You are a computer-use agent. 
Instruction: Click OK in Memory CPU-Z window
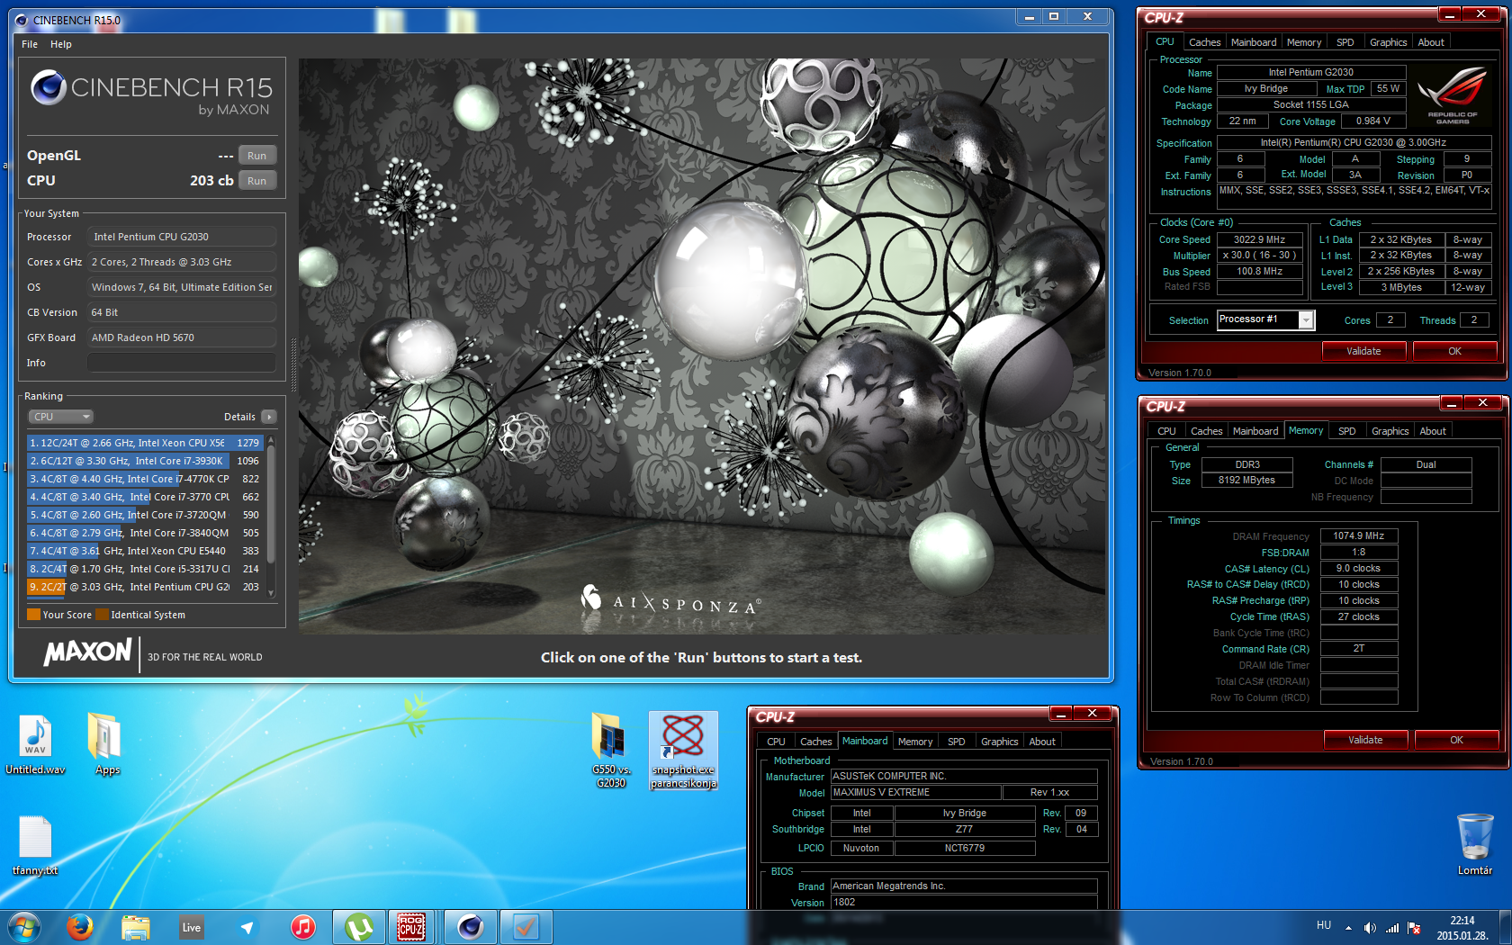coord(1456,740)
